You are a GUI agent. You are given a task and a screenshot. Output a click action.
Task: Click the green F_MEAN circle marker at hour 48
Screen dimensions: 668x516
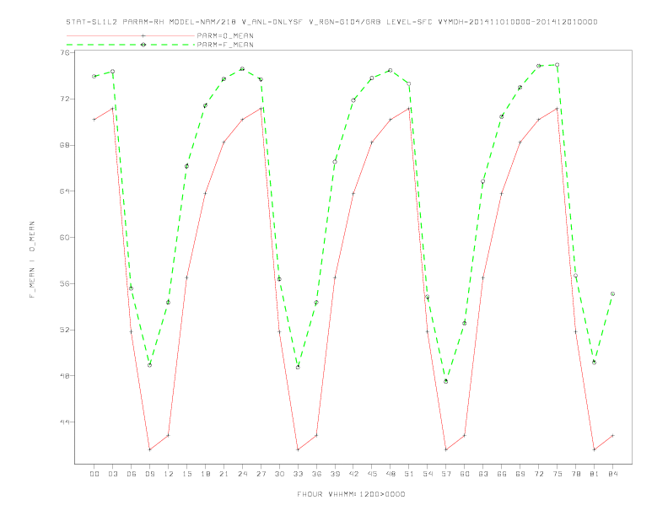pyautogui.click(x=391, y=70)
